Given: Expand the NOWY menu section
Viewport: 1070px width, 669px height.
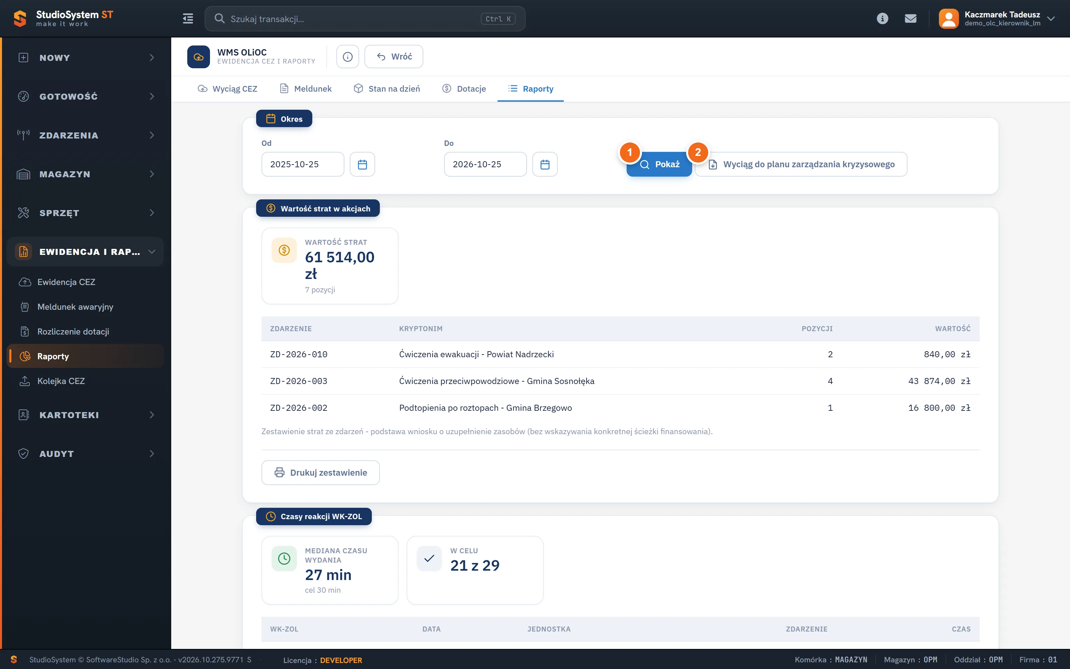Looking at the screenshot, I should tap(85, 58).
